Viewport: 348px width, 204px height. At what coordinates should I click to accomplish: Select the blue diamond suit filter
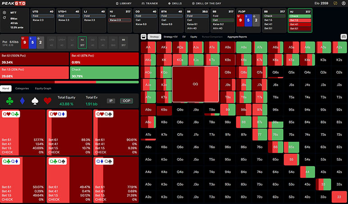point(22,100)
